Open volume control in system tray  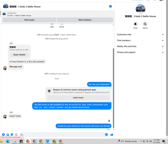151,141
